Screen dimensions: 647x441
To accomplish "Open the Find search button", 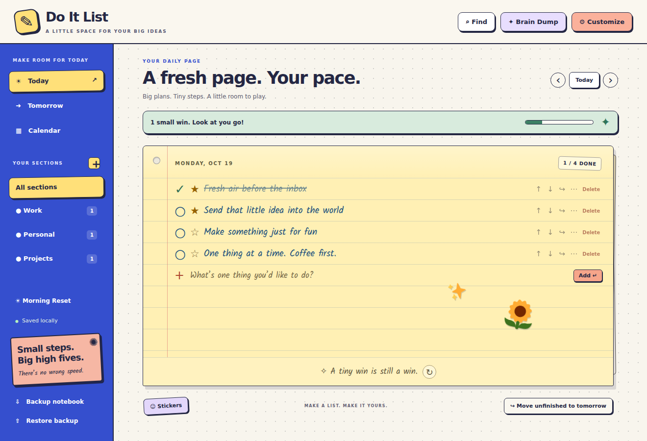I will pos(476,22).
